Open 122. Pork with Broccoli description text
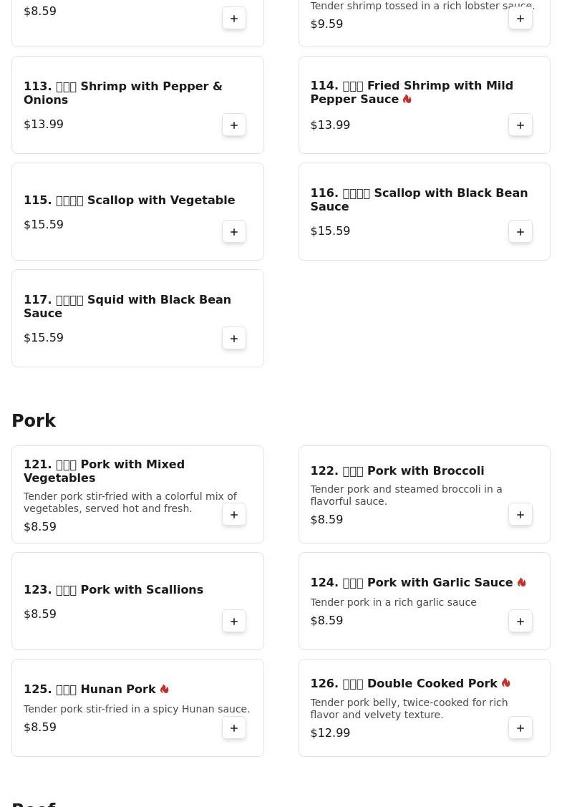This screenshot has height=807, width=562. 406,496
